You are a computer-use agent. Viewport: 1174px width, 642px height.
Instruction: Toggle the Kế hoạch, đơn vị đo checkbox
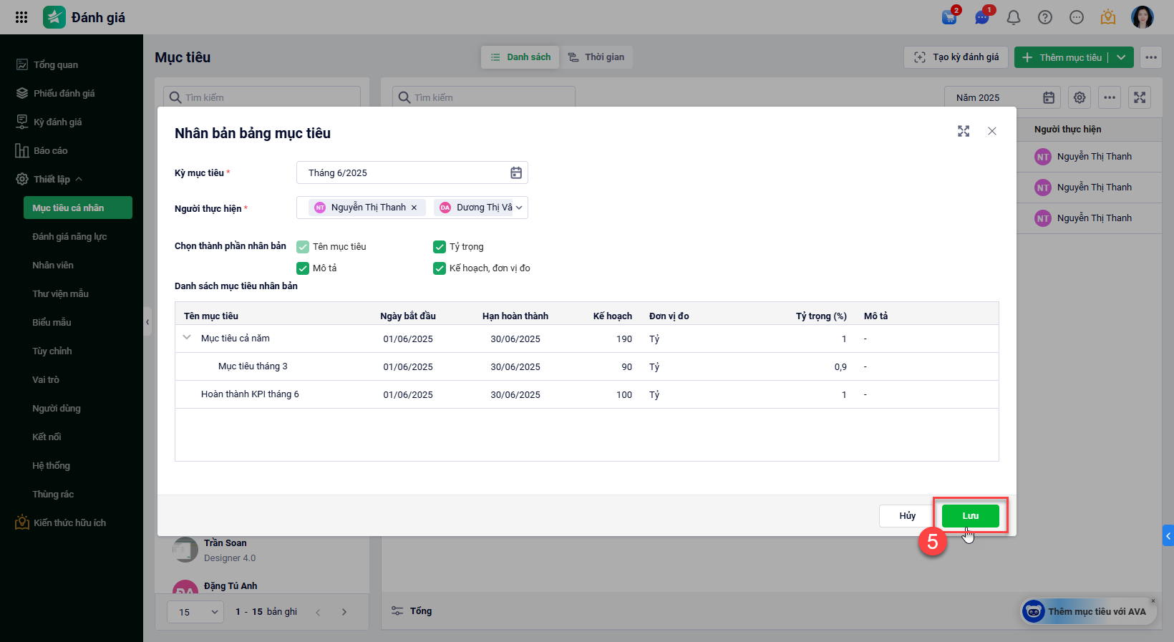pyautogui.click(x=440, y=268)
